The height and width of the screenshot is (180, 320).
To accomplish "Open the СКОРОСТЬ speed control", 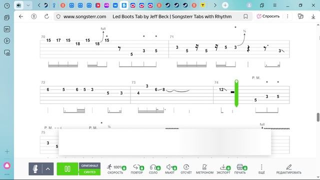I will [115, 169].
